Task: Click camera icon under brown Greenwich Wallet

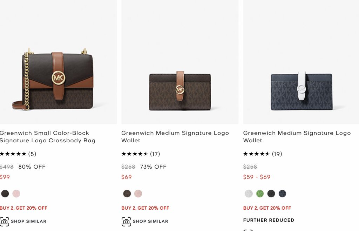Action: (126, 222)
